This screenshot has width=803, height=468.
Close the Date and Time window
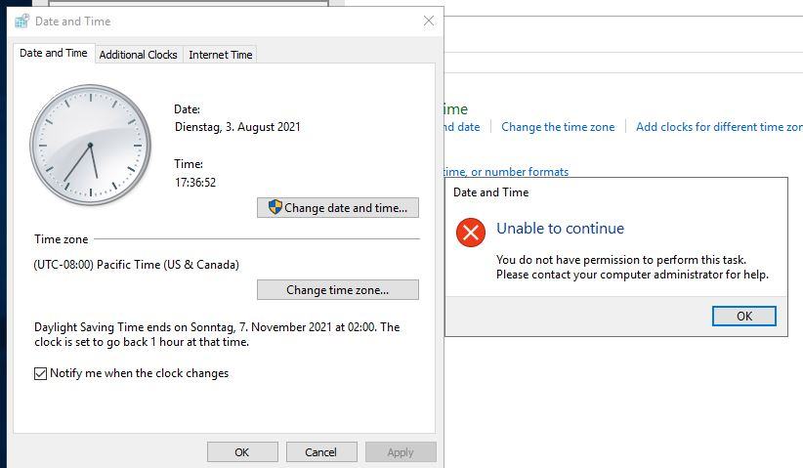(429, 21)
